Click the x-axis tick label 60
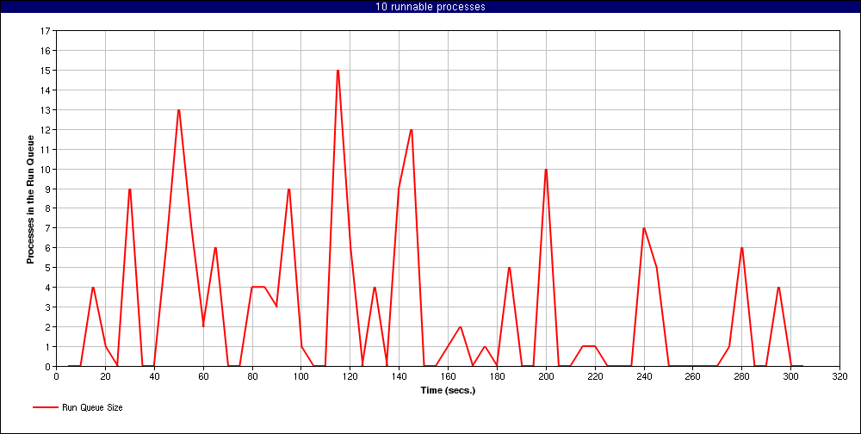861x434 pixels. 203,377
